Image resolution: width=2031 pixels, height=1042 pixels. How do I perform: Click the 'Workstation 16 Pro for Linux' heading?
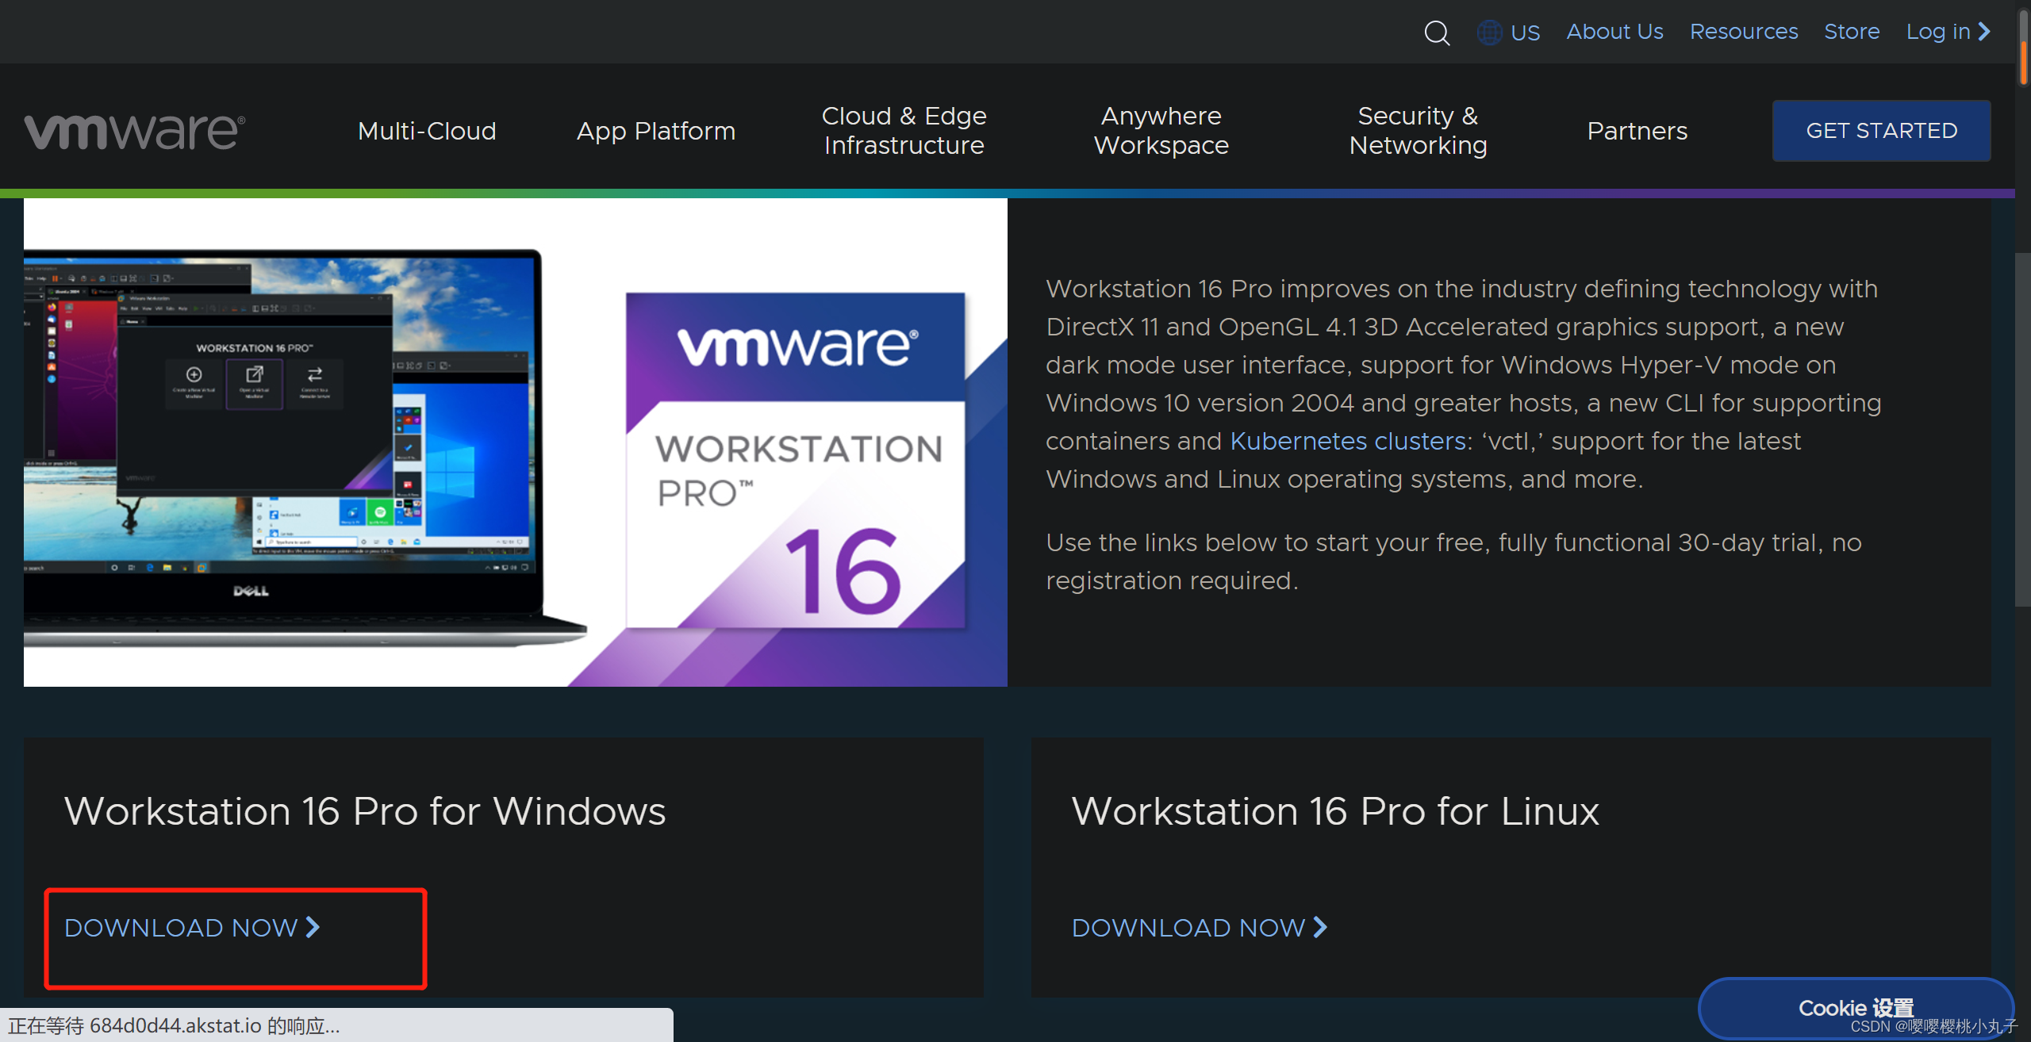[1335, 811]
